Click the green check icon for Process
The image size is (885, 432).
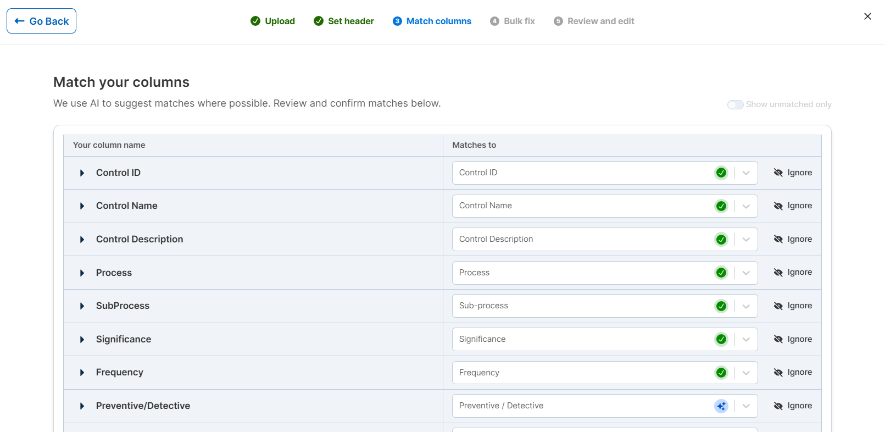coord(721,273)
